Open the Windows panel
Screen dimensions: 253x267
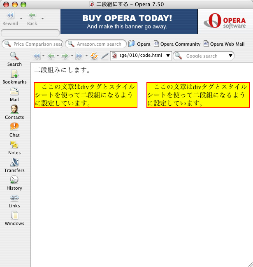point(14,218)
